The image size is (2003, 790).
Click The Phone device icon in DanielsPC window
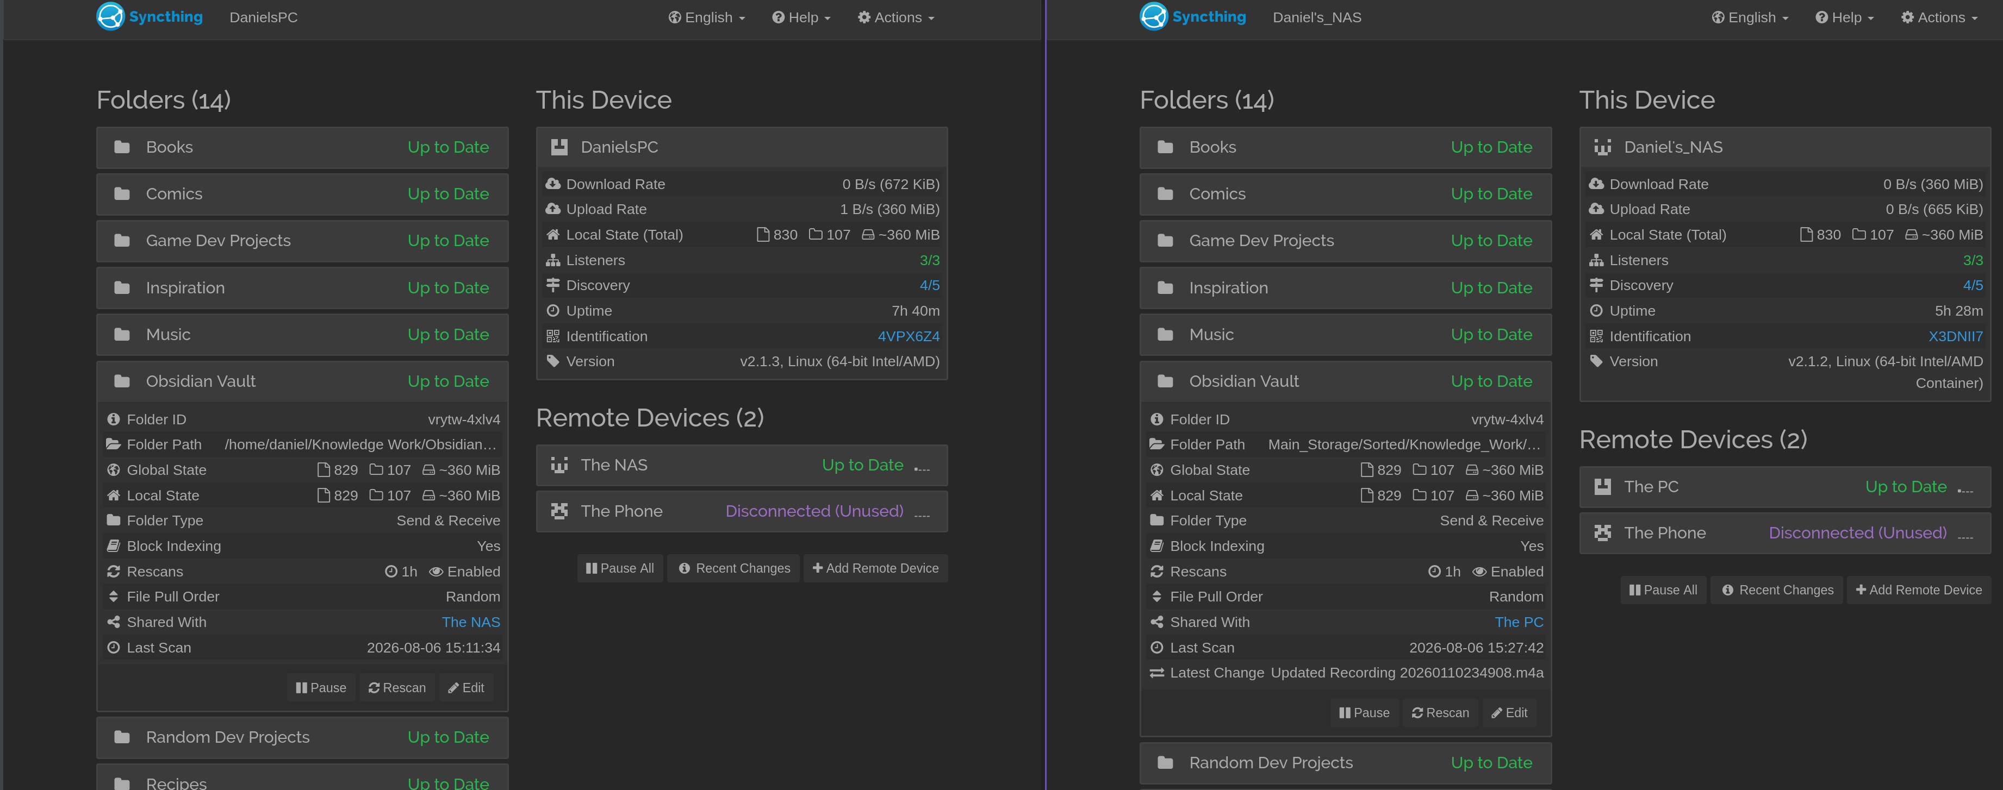pos(559,511)
